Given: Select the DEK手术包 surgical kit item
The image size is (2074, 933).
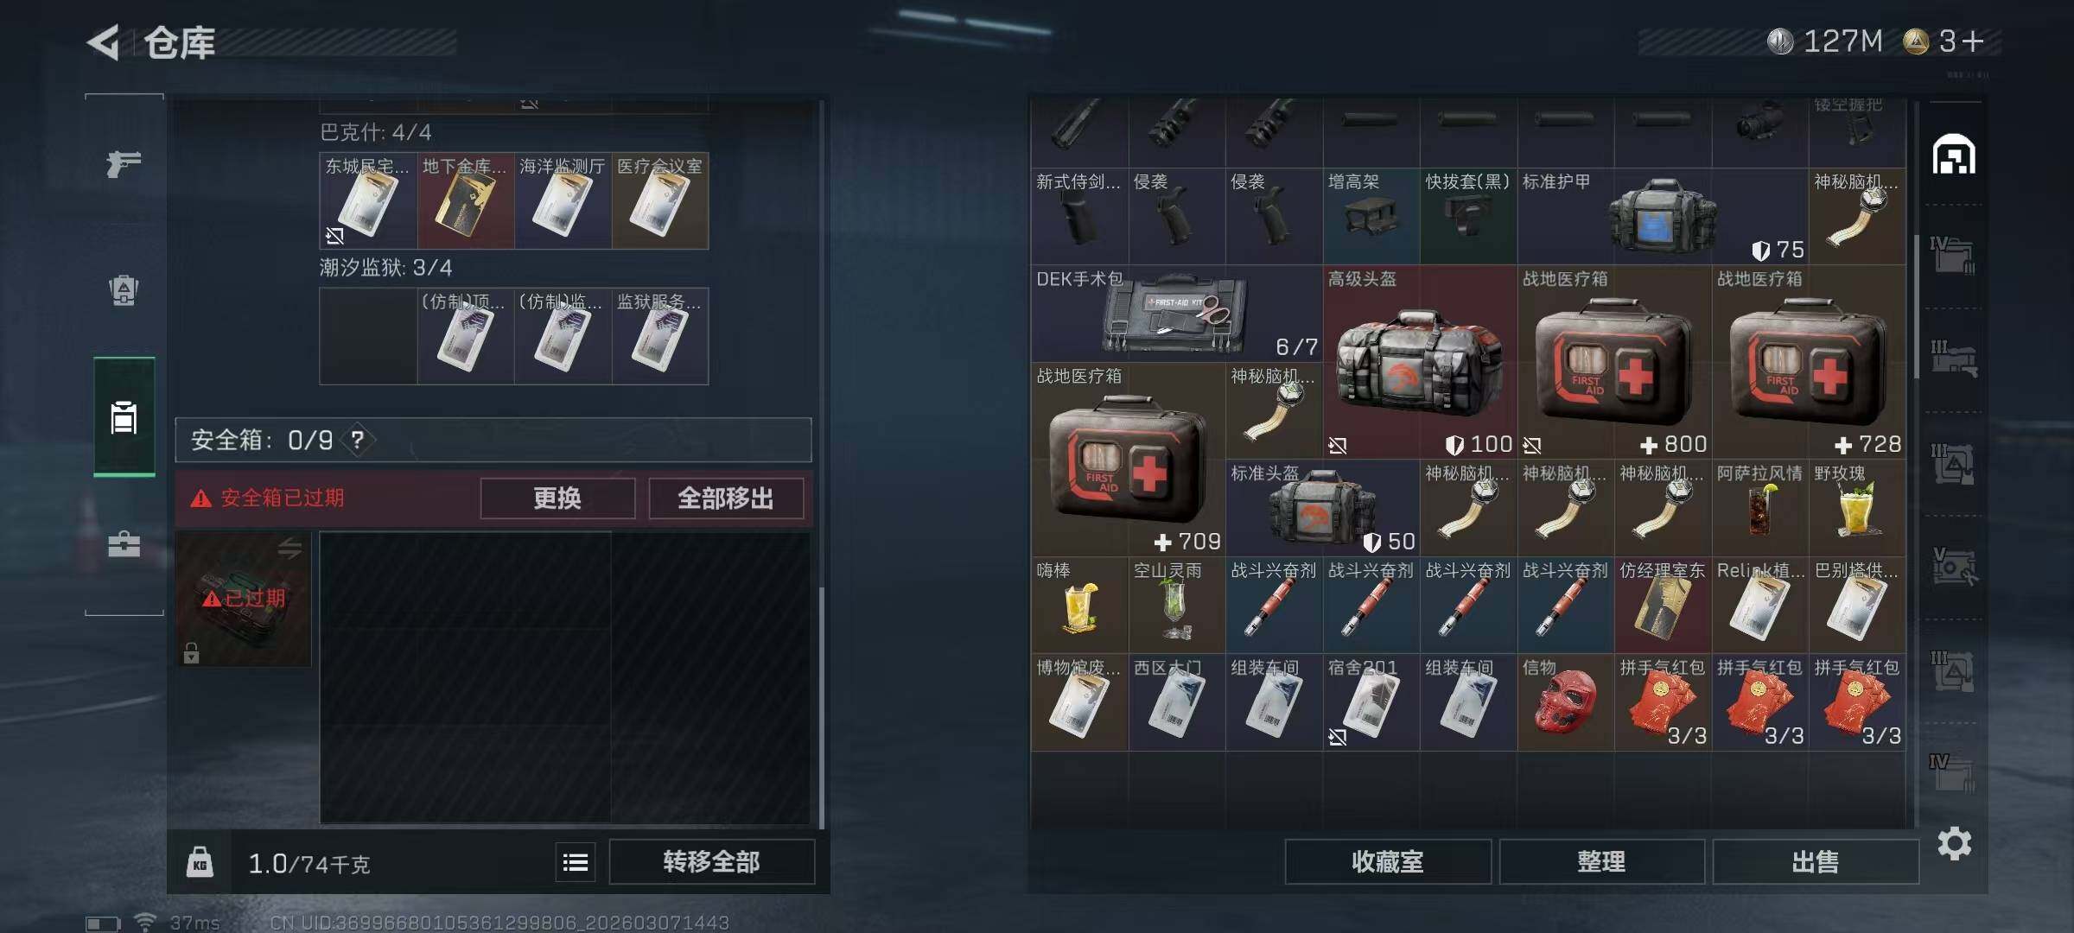Looking at the screenshot, I should [x=1176, y=314].
